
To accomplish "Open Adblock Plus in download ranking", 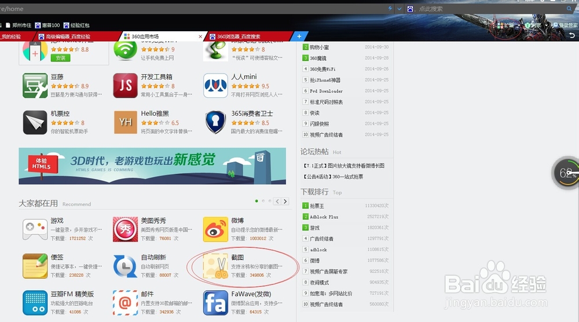I will (324, 217).
